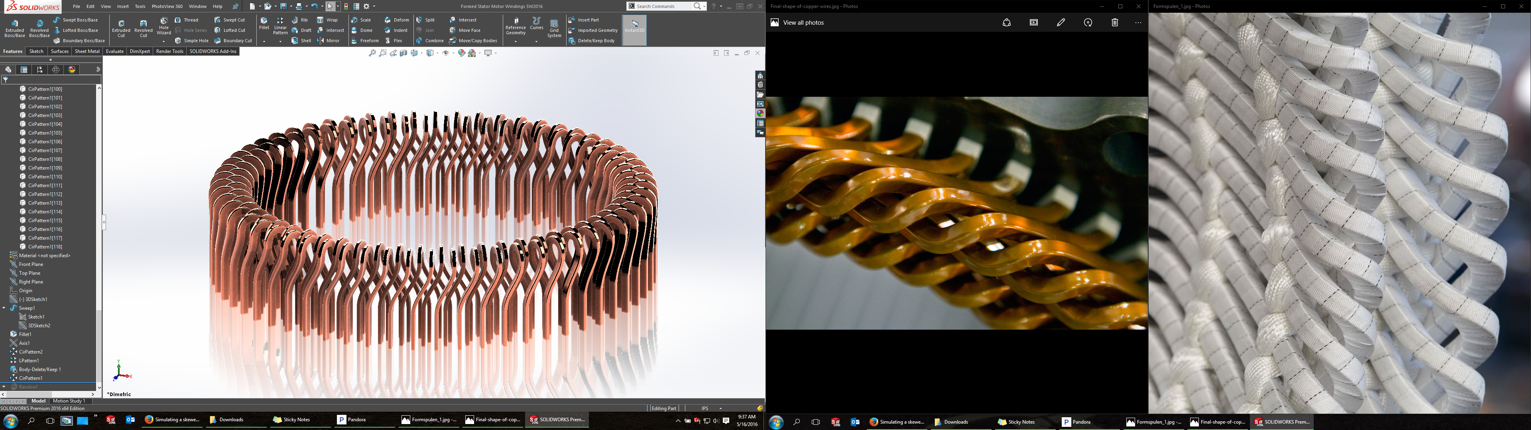The height and width of the screenshot is (430, 1531).
Task: Activate the Zoom to Fit view icon
Action: click(373, 53)
